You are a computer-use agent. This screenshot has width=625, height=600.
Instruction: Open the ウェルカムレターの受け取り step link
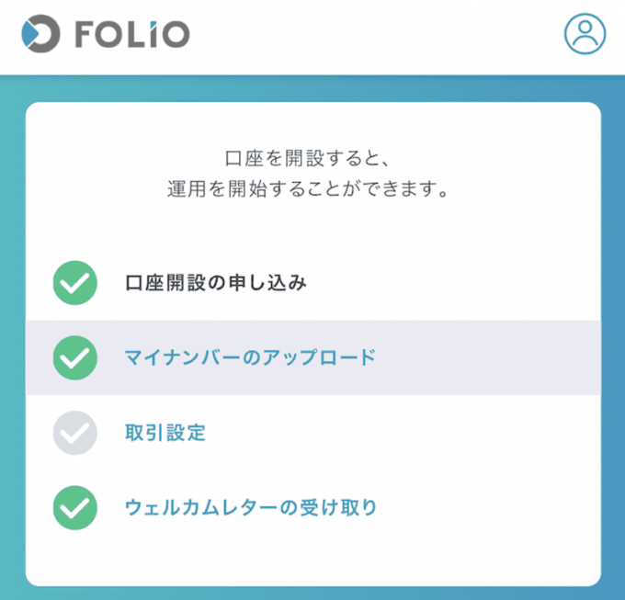(x=251, y=507)
